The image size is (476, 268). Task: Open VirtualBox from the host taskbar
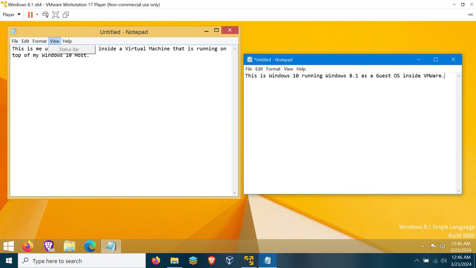click(x=230, y=261)
